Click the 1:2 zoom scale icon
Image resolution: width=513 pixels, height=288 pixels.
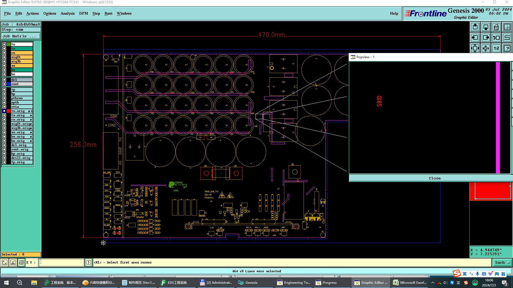[496, 48]
